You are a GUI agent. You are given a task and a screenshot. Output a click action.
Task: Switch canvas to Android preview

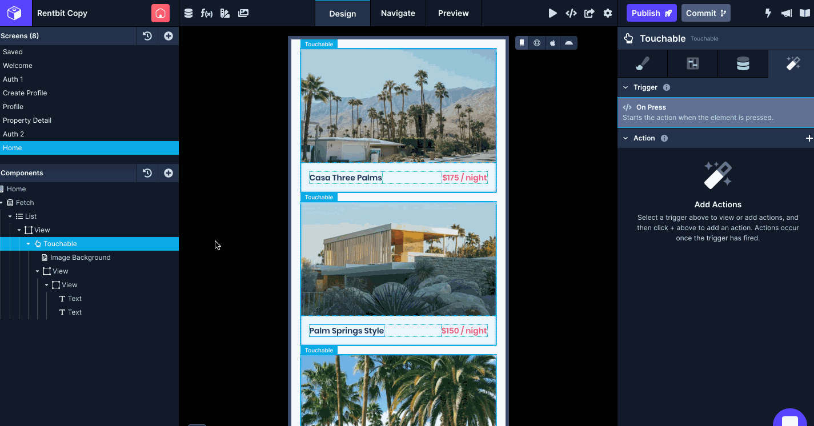point(568,43)
